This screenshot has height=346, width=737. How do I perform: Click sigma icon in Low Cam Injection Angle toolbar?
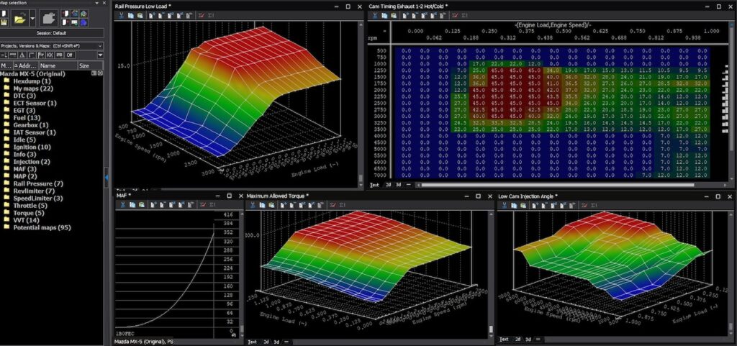pyautogui.click(x=594, y=205)
